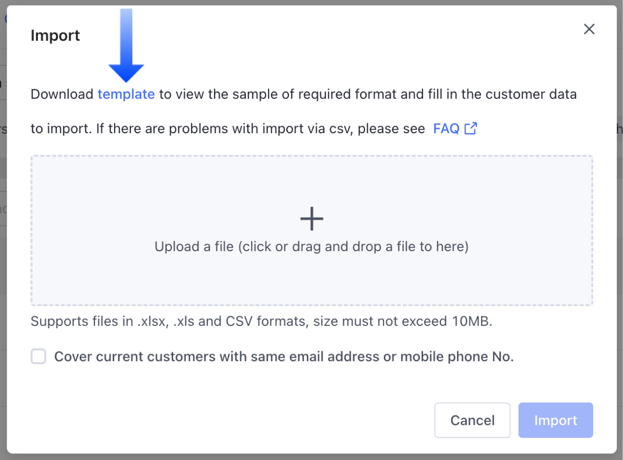
Task: Click the Import dialog header text
Action: point(55,35)
